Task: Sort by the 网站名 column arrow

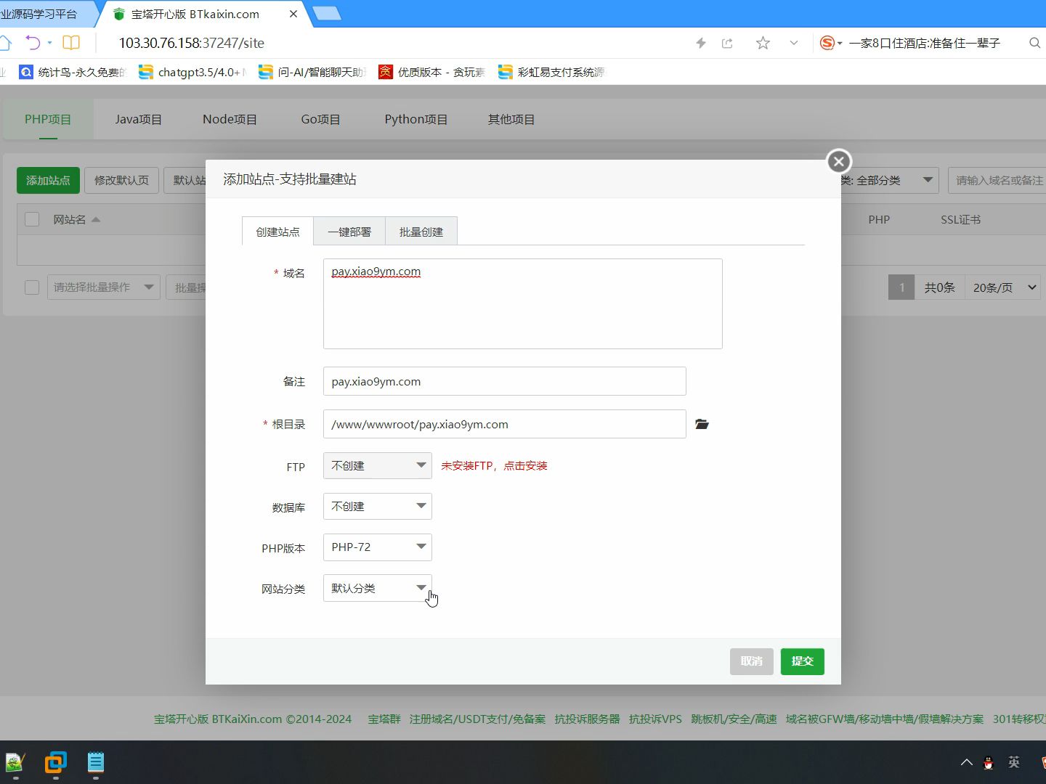Action: click(x=96, y=219)
